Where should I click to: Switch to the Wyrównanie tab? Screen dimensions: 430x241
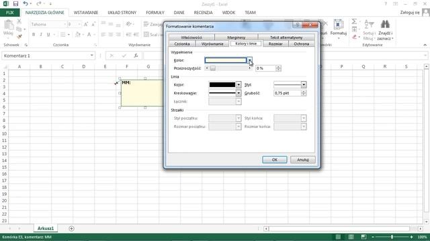click(212, 44)
